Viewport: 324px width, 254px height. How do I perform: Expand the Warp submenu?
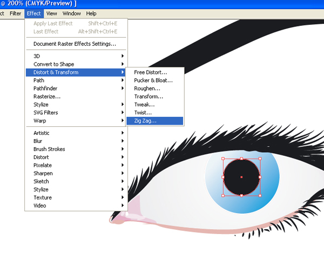(x=76, y=120)
